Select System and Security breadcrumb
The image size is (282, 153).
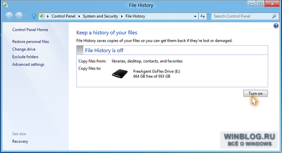[100, 16]
